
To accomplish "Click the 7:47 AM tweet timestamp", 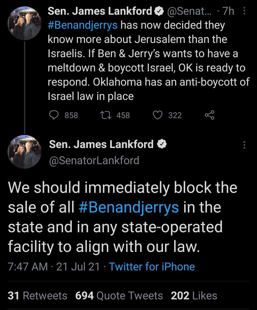I will point(28,266).
